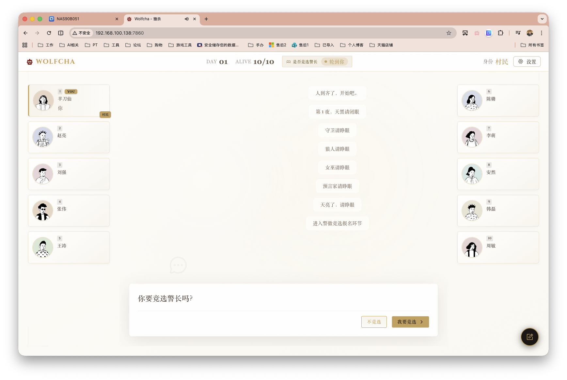Reload the current page
Screen dimensions: 567x380
coord(49,33)
